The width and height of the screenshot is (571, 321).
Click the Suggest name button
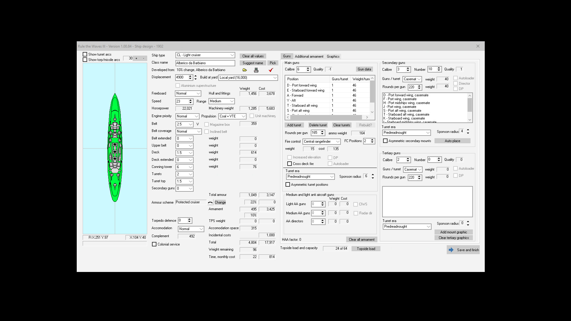click(x=252, y=63)
